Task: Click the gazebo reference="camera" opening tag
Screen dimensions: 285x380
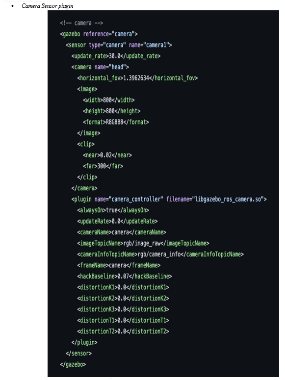Action: point(99,34)
